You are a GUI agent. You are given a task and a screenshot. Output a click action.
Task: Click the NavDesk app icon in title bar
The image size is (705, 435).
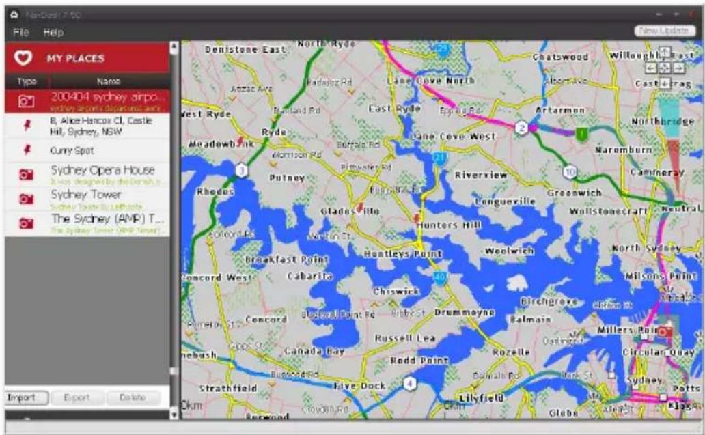click(x=14, y=15)
